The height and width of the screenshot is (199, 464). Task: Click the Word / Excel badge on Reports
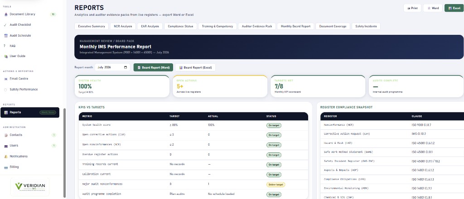click(48, 113)
